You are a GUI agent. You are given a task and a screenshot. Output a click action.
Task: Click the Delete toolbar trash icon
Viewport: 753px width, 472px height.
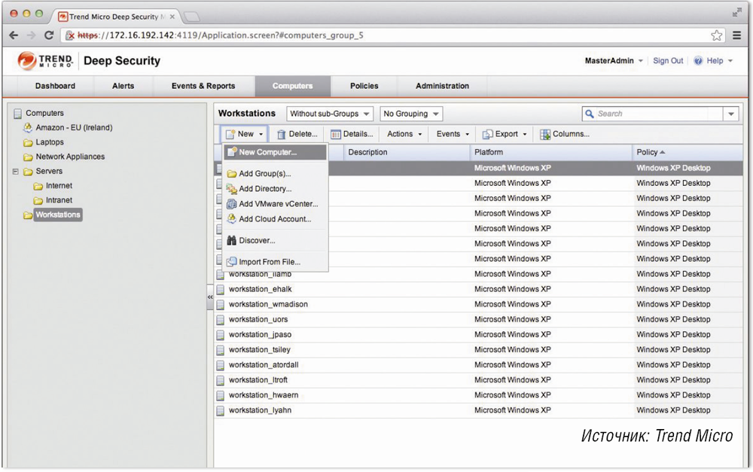point(282,135)
